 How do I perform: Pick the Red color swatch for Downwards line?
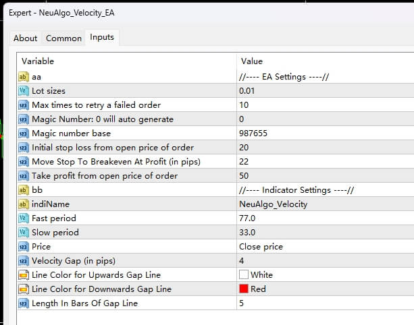tap(244, 289)
